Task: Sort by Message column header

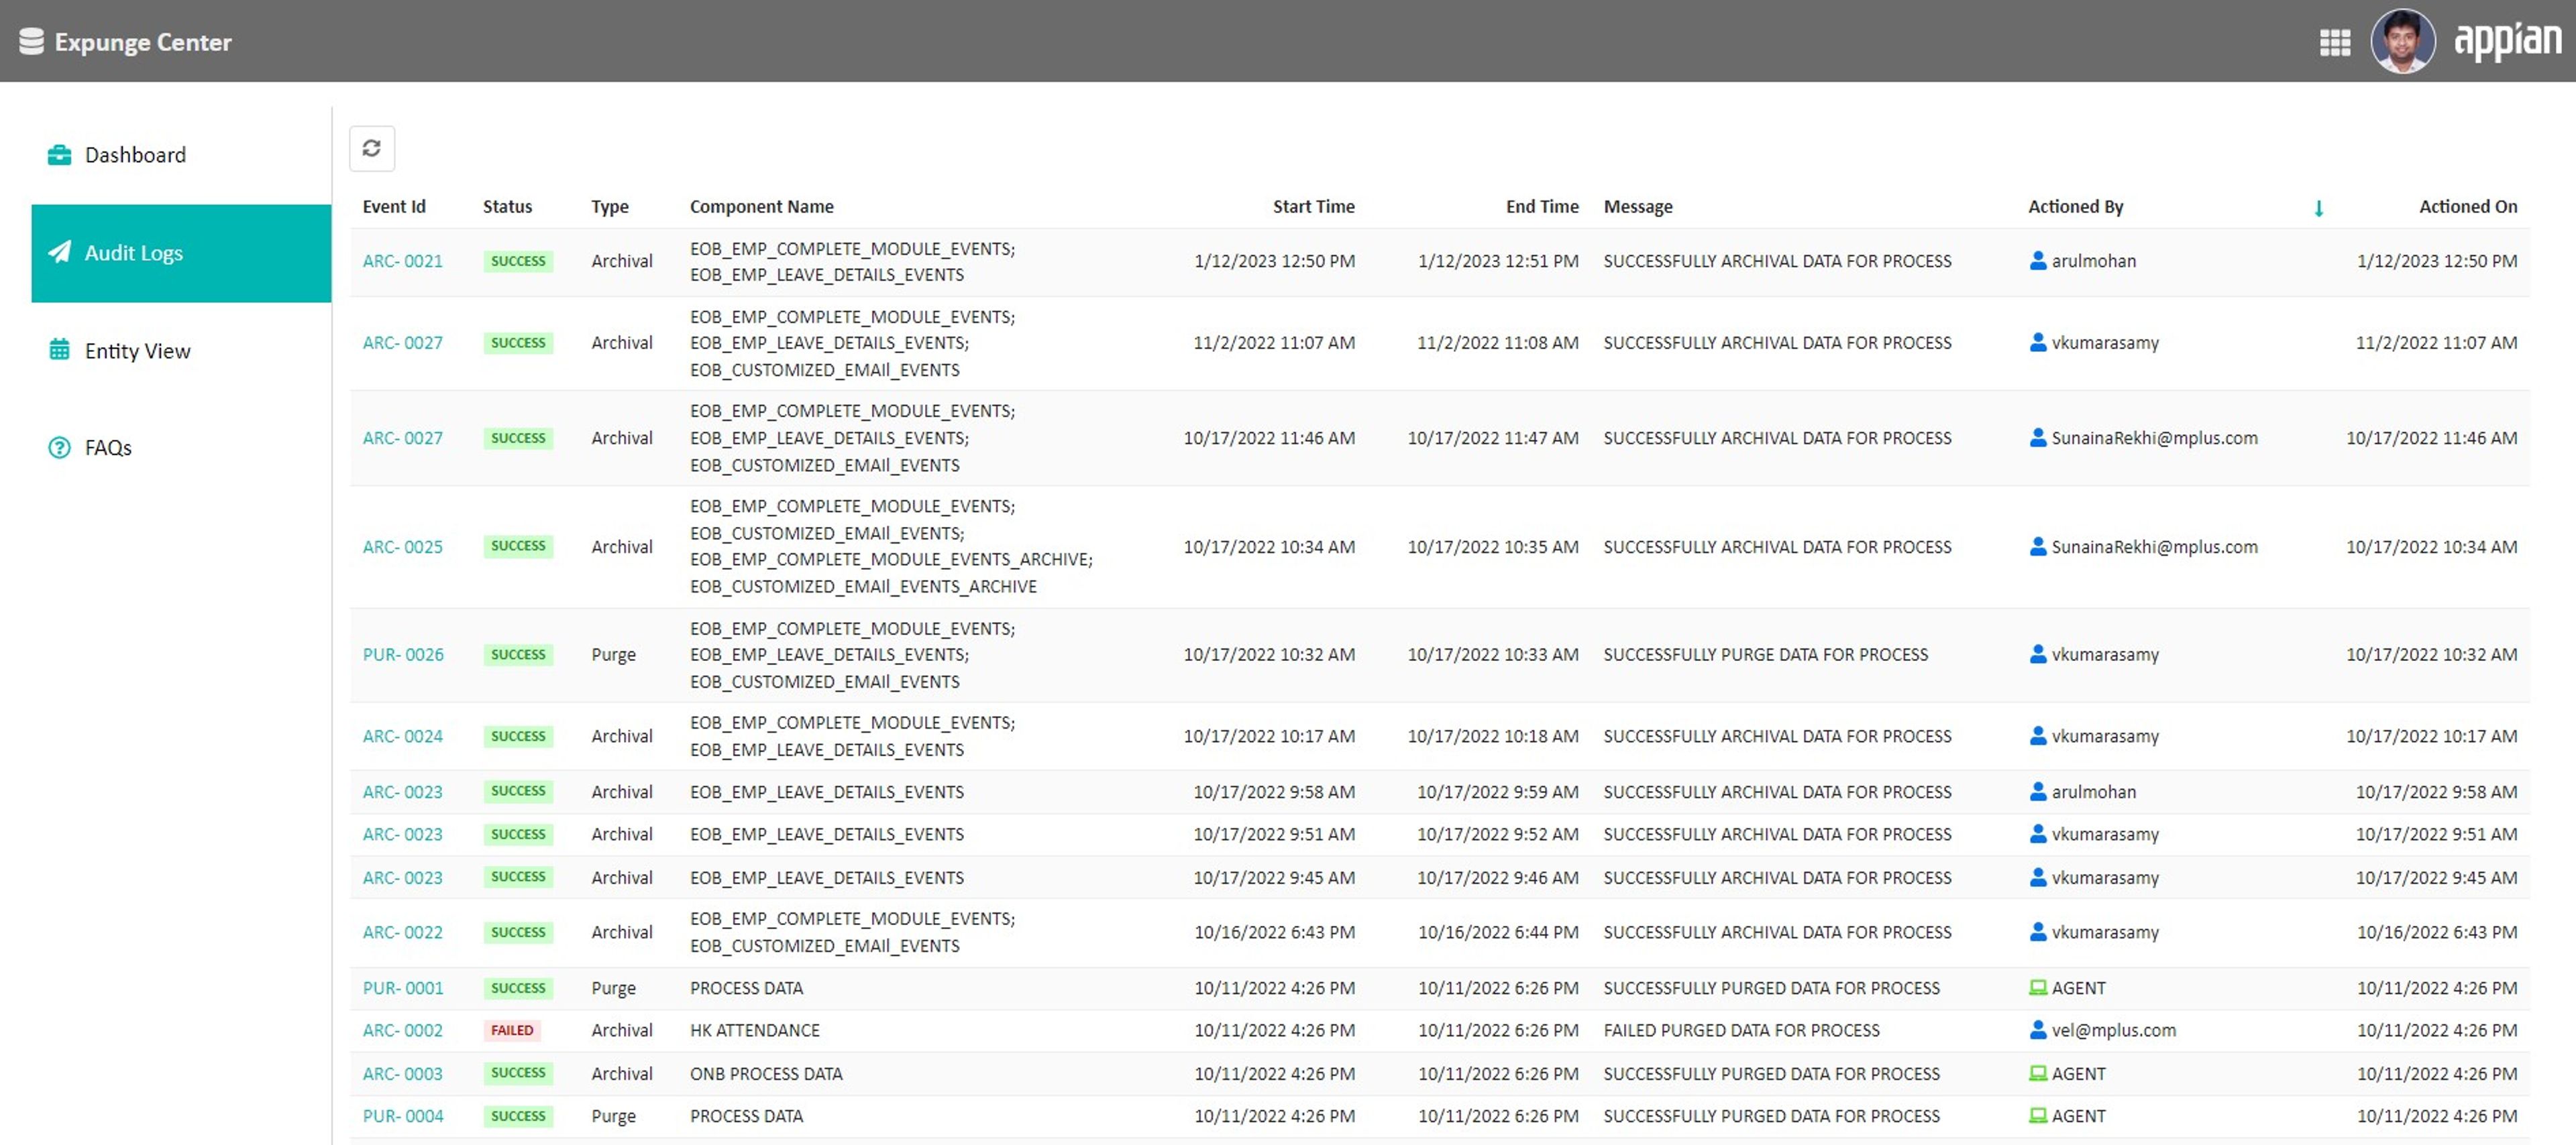Action: (1638, 207)
